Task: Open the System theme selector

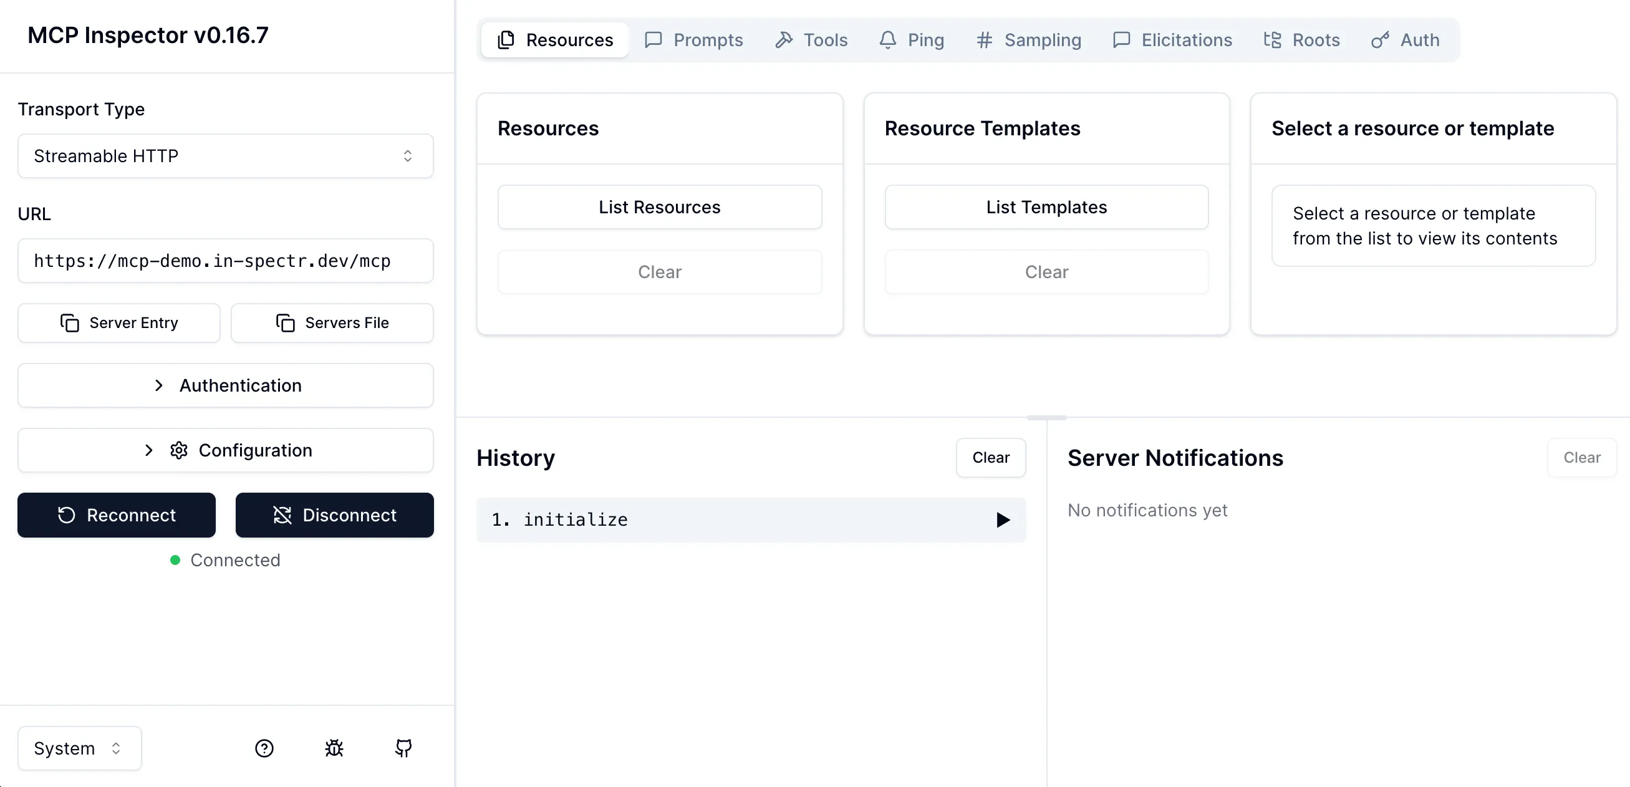Action: coord(79,748)
